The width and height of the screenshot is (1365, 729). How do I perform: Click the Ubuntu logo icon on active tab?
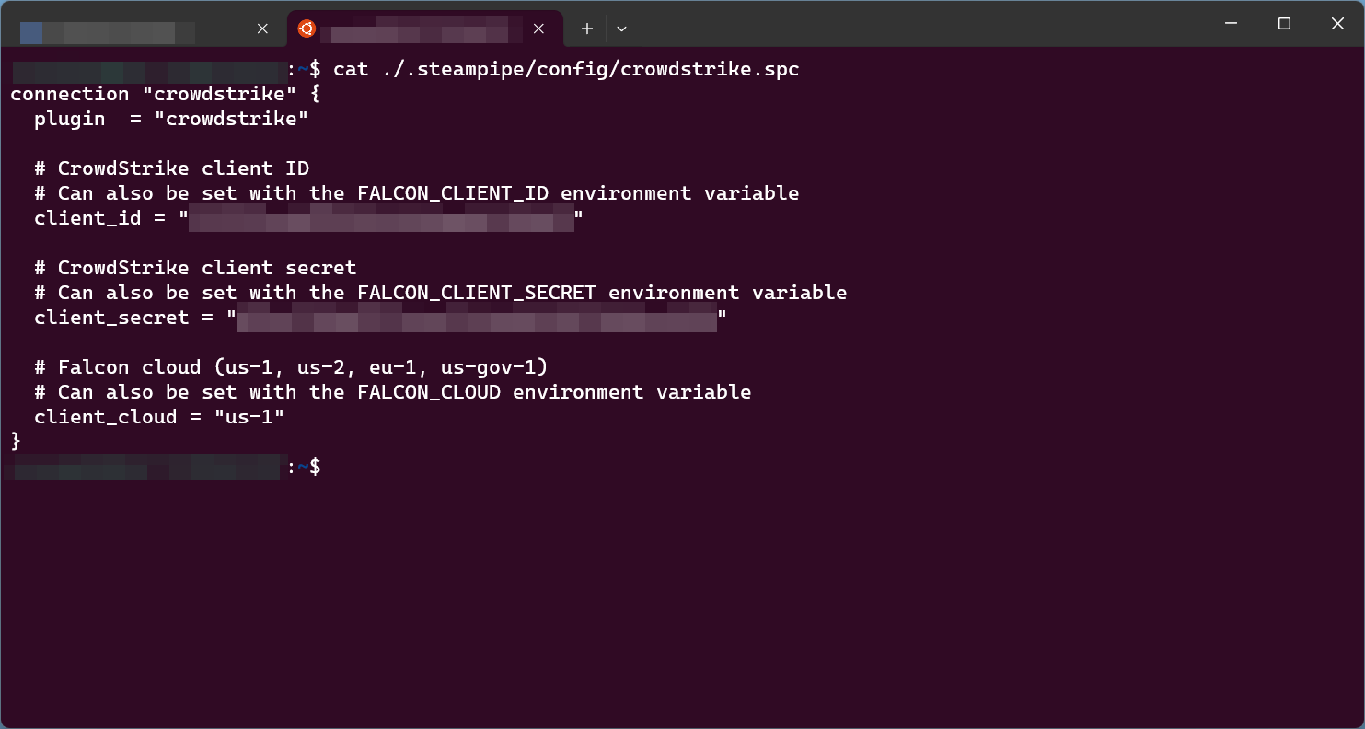tap(307, 29)
